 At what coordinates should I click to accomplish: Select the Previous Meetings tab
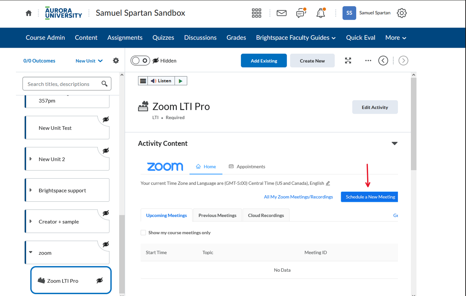click(x=217, y=215)
